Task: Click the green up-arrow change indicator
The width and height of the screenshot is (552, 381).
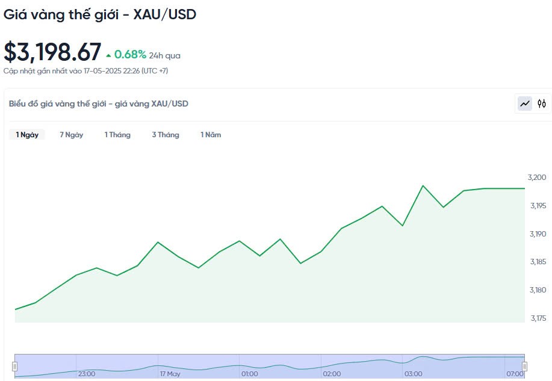Action: [x=108, y=55]
